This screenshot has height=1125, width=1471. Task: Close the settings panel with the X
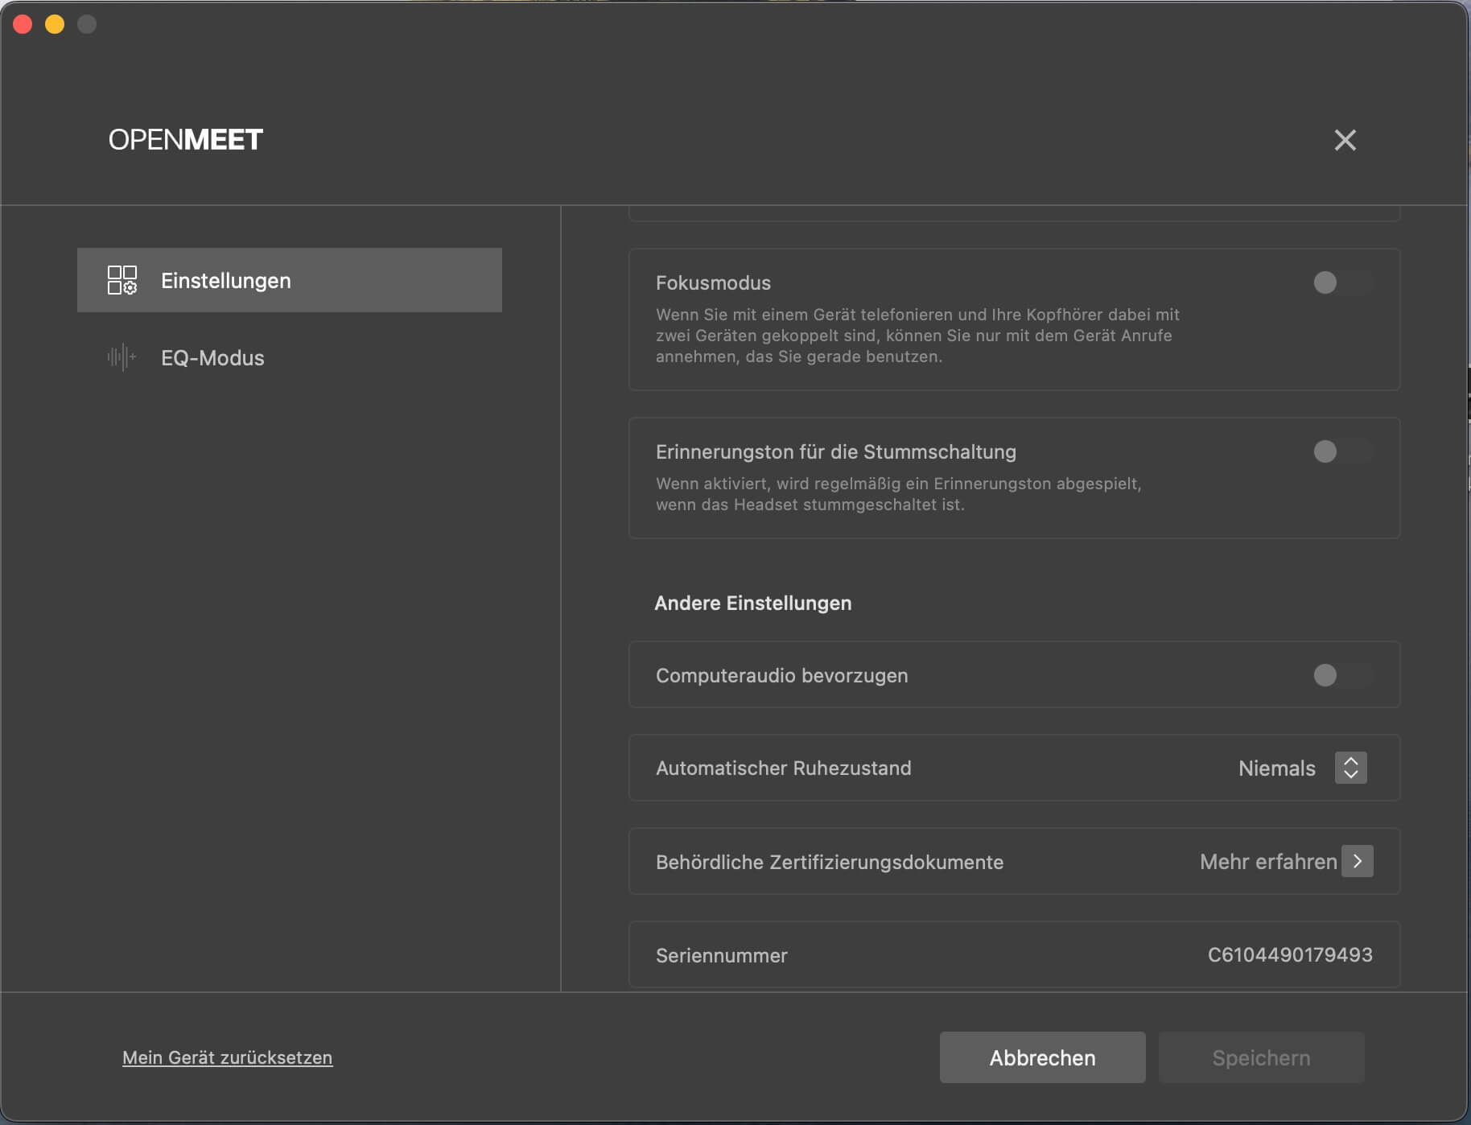1345,140
